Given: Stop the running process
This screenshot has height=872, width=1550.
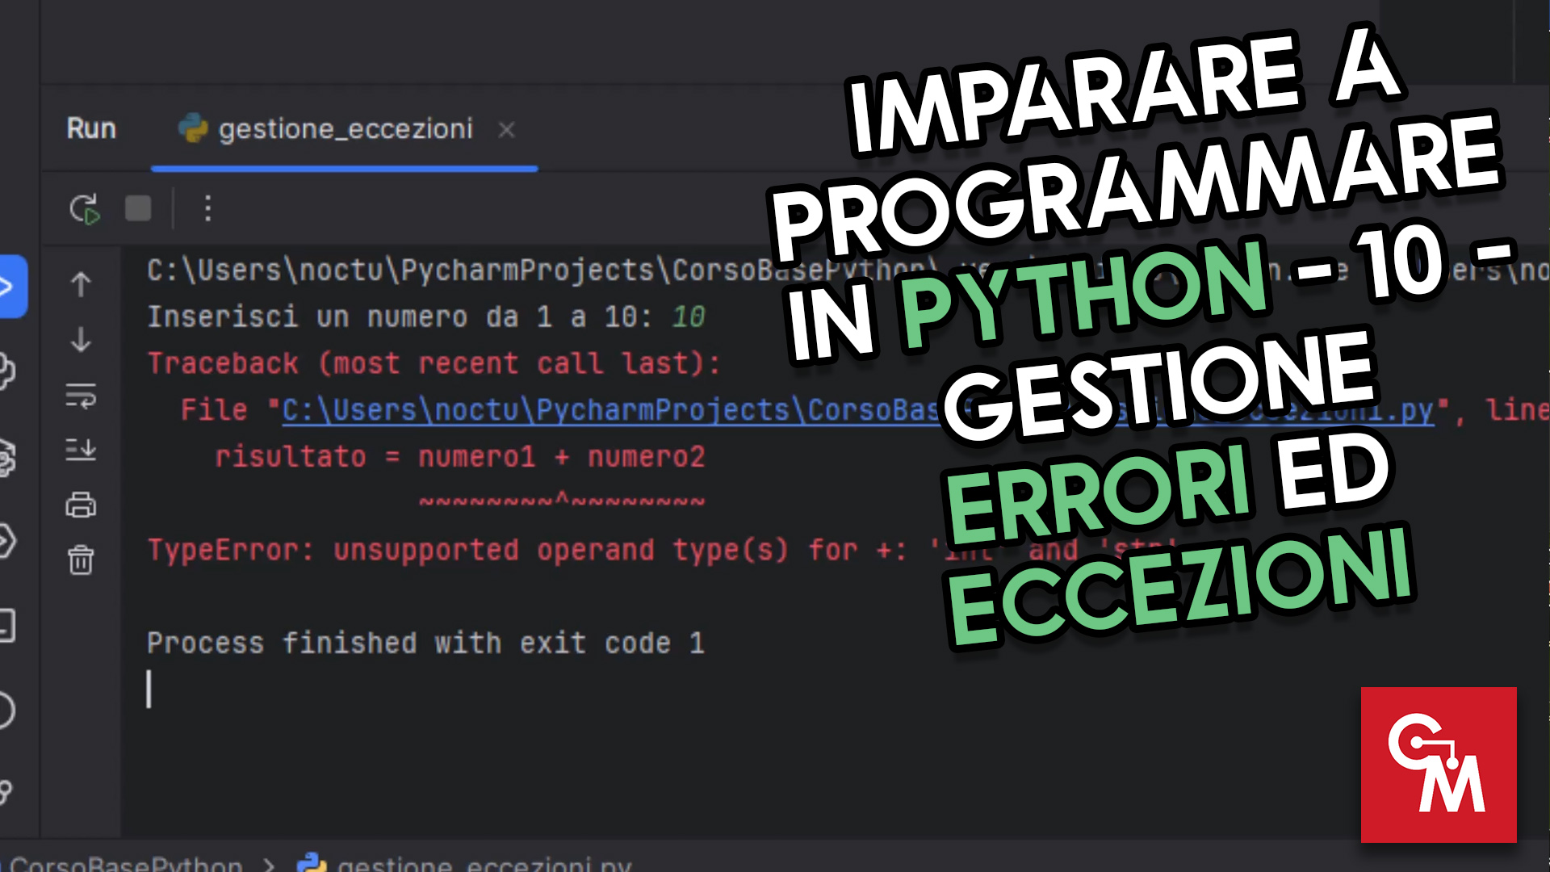Looking at the screenshot, I should pos(137,208).
